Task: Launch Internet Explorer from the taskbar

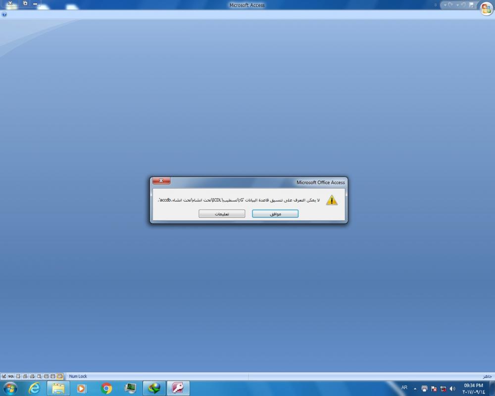Action: click(34, 388)
